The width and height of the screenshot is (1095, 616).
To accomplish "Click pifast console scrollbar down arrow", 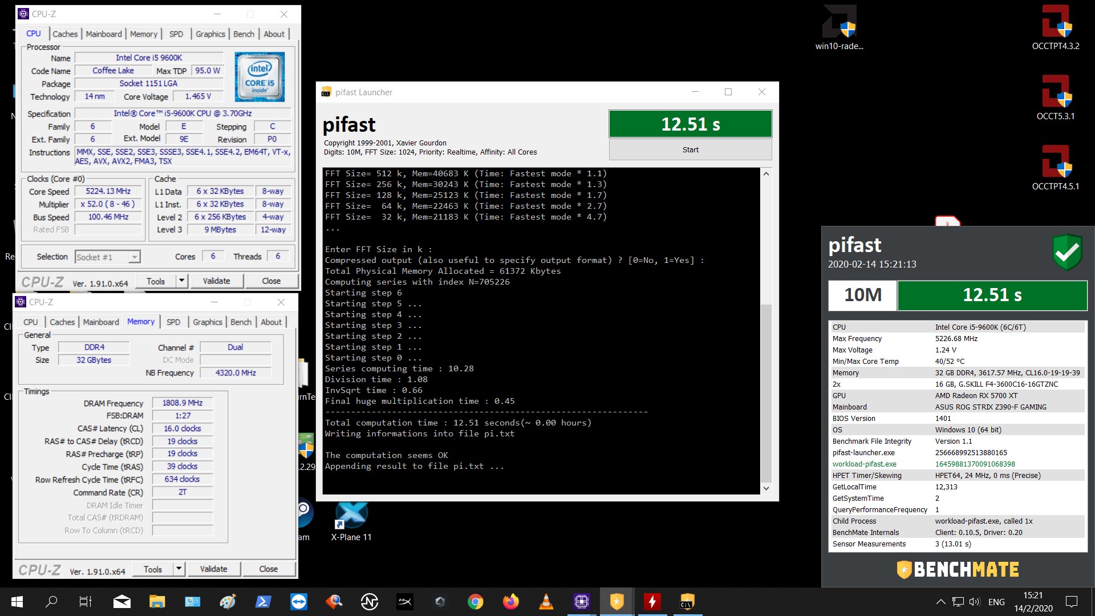I will click(766, 488).
